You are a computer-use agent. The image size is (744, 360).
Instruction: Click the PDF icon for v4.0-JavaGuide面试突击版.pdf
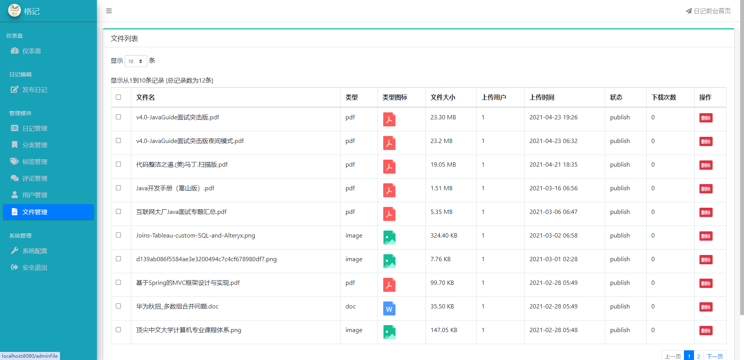click(389, 119)
